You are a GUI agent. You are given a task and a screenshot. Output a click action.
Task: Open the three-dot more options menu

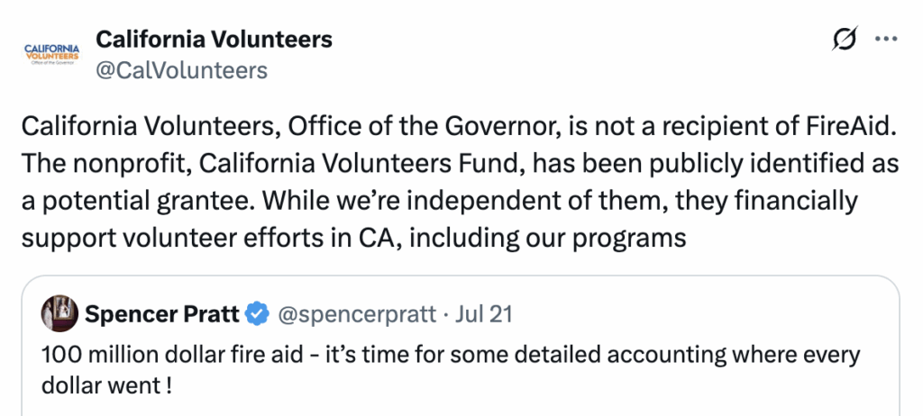click(887, 41)
